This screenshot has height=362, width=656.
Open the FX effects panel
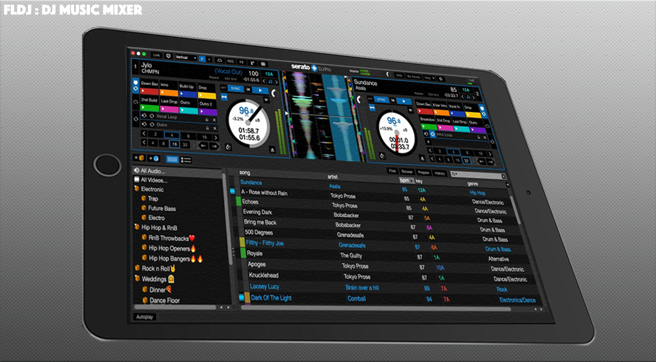241,62
